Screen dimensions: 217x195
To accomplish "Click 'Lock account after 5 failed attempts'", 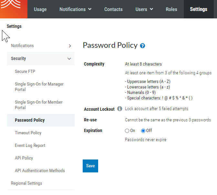I will (x=157, y=109).
